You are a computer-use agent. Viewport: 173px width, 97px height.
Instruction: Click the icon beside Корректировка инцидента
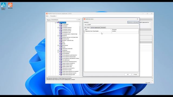pos(61,63)
